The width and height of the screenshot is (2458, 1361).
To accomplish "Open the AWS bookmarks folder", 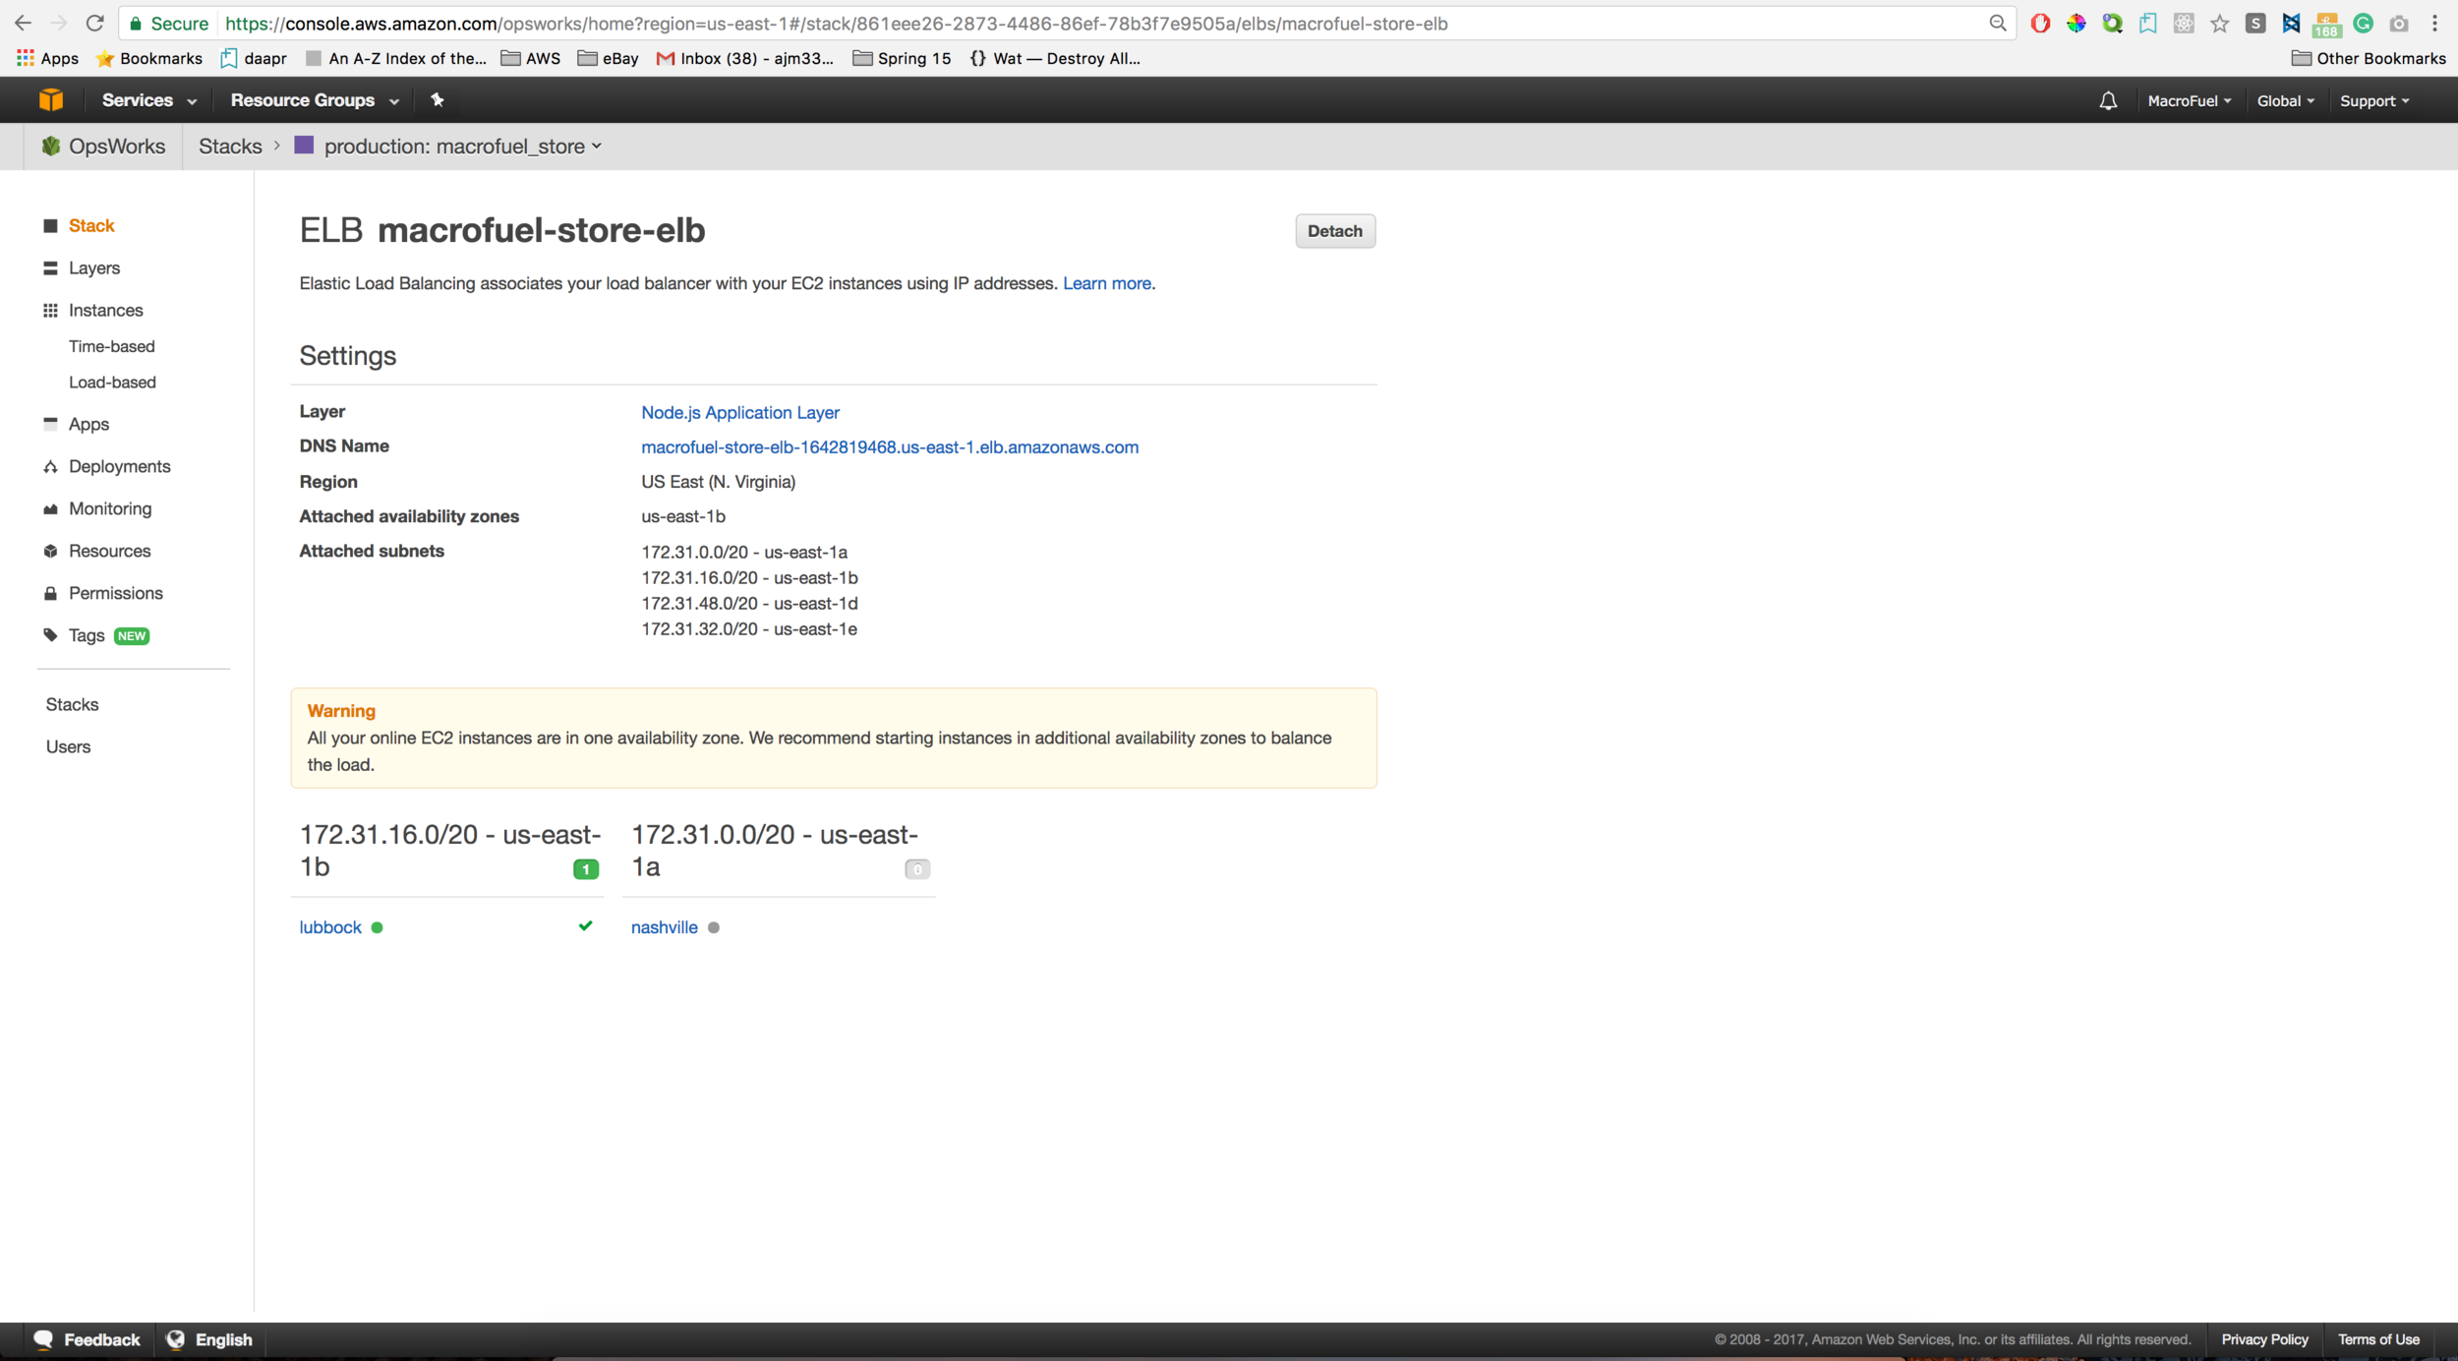I will (531, 58).
